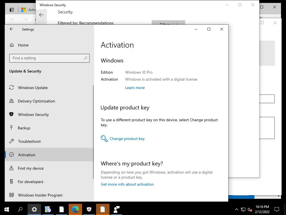Open the Backup section
Viewport: 286px width, 215px height.
(24, 128)
